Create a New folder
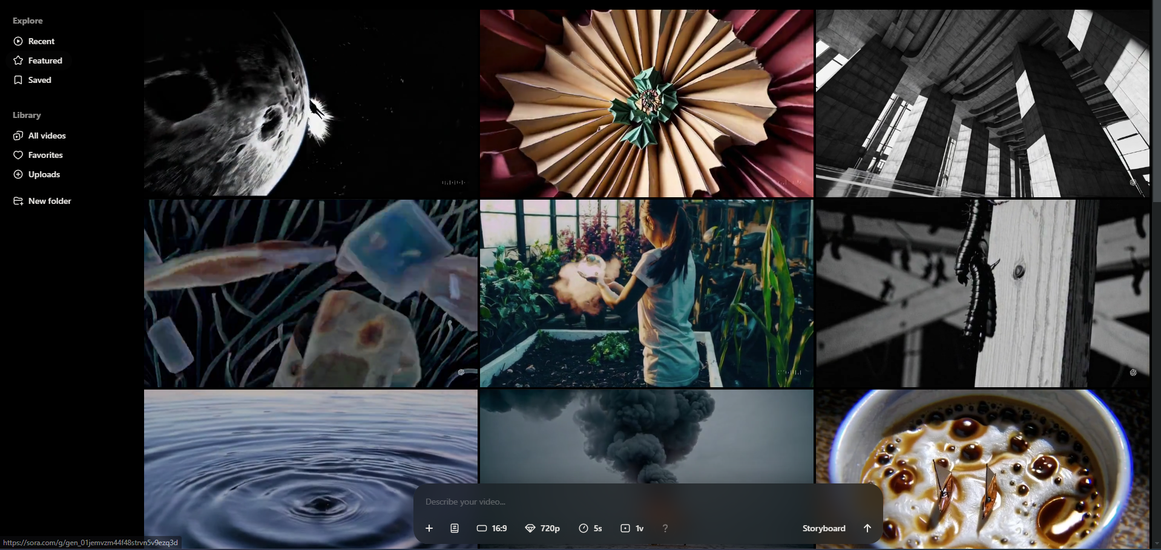This screenshot has width=1161, height=550. pyautogui.click(x=42, y=201)
